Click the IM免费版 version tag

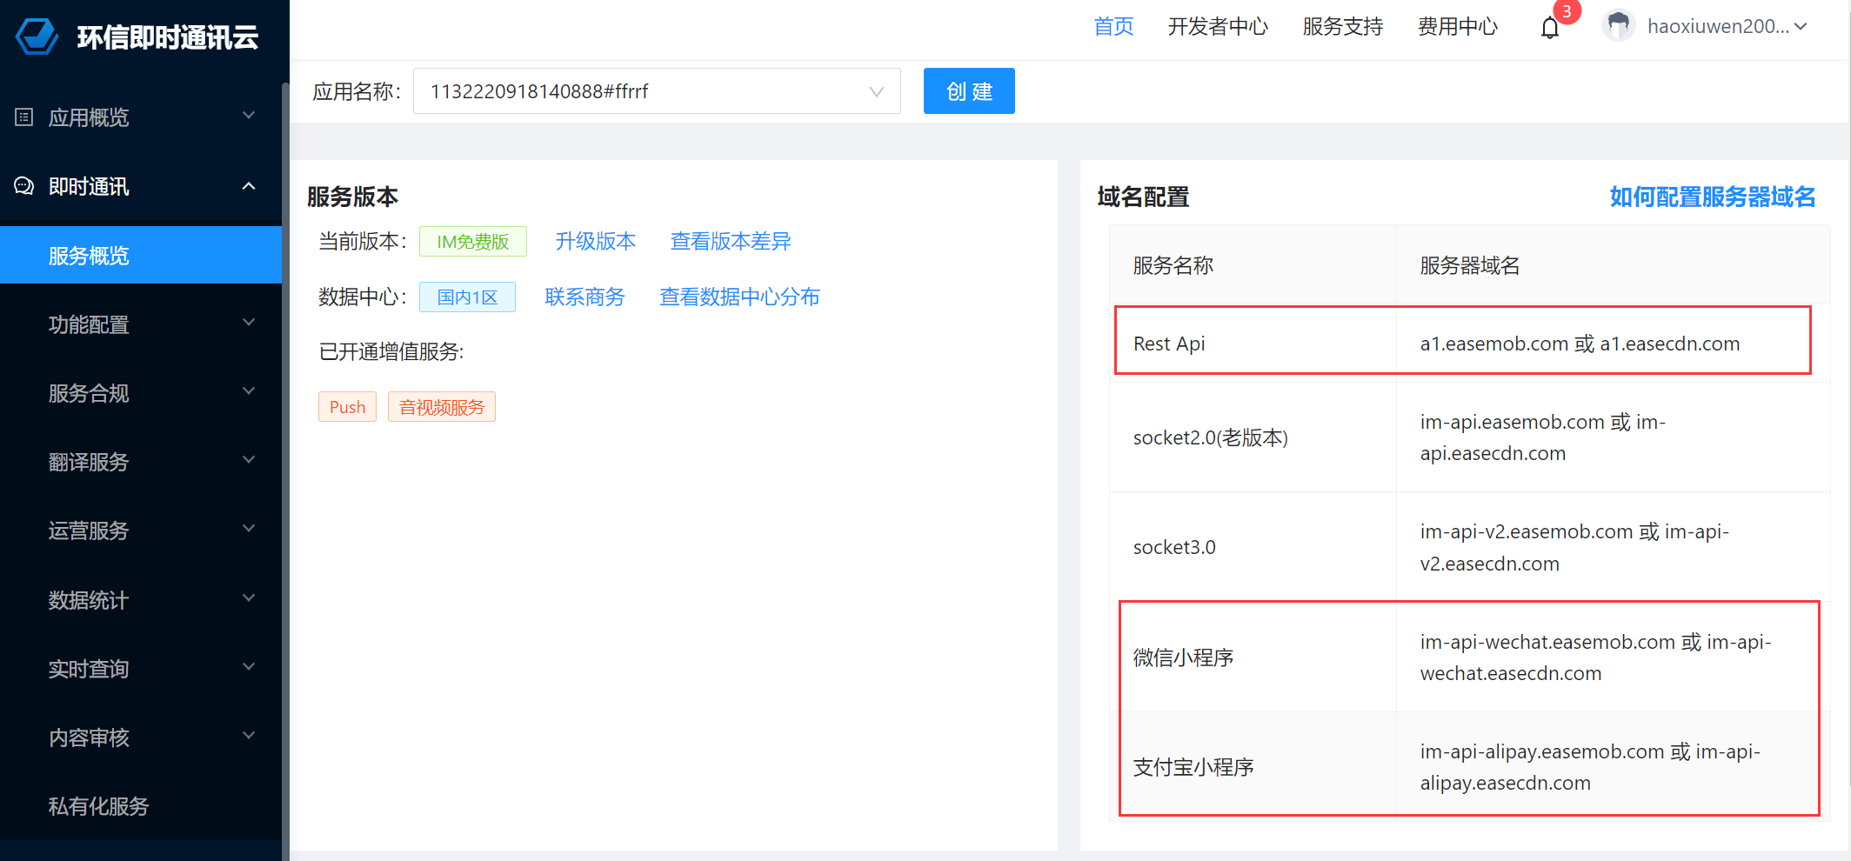pos(473,241)
